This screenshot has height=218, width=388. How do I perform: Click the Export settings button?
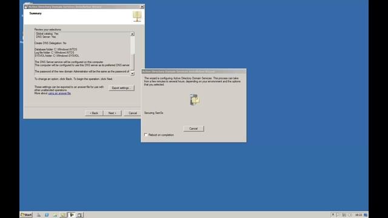[121, 88]
